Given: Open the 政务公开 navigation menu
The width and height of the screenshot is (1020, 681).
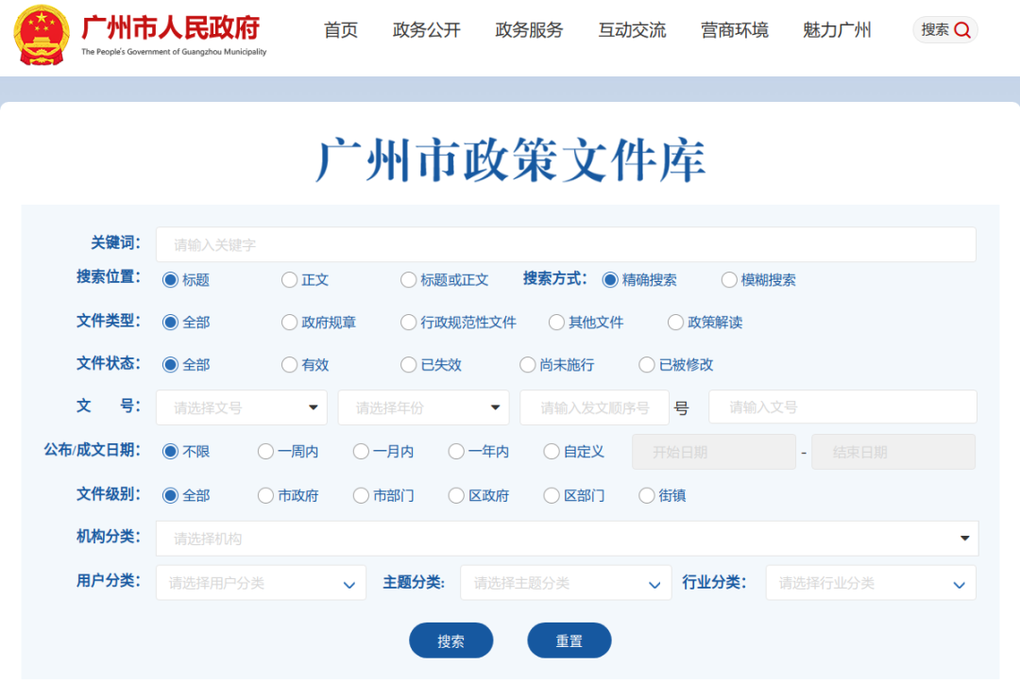Looking at the screenshot, I should tap(426, 29).
